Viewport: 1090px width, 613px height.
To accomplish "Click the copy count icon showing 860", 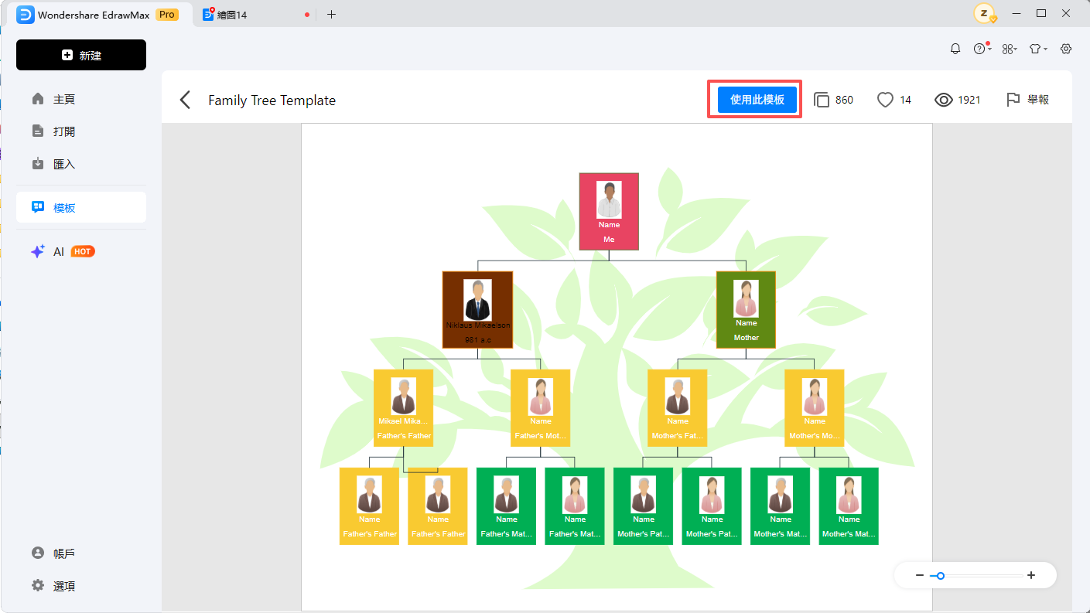I will click(x=822, y=100).
